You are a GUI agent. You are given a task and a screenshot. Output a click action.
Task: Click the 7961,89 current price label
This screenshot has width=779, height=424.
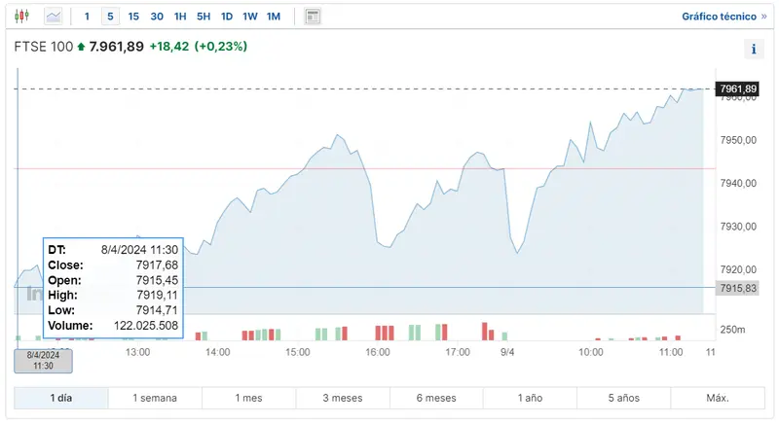(737, 88)
